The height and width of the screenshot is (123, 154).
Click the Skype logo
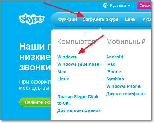[32, 19]
